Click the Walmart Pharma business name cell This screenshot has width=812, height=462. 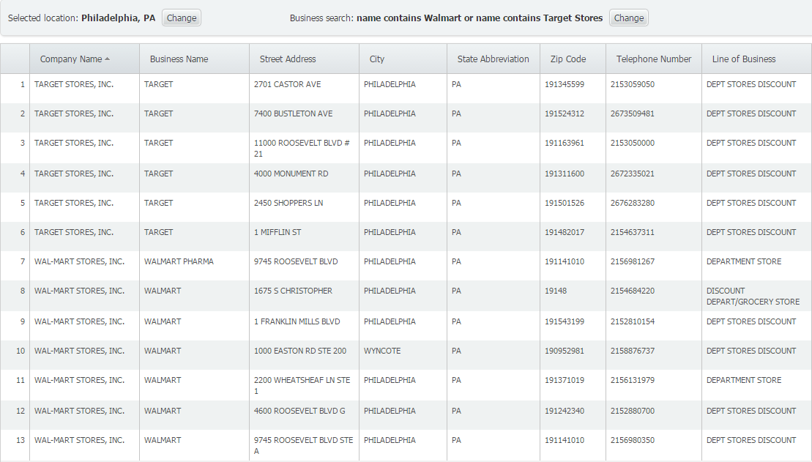click(179, 262)
